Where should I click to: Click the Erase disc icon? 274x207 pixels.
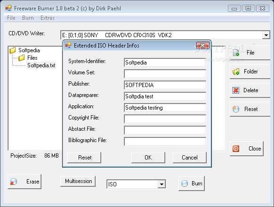[x=14, y=182]
